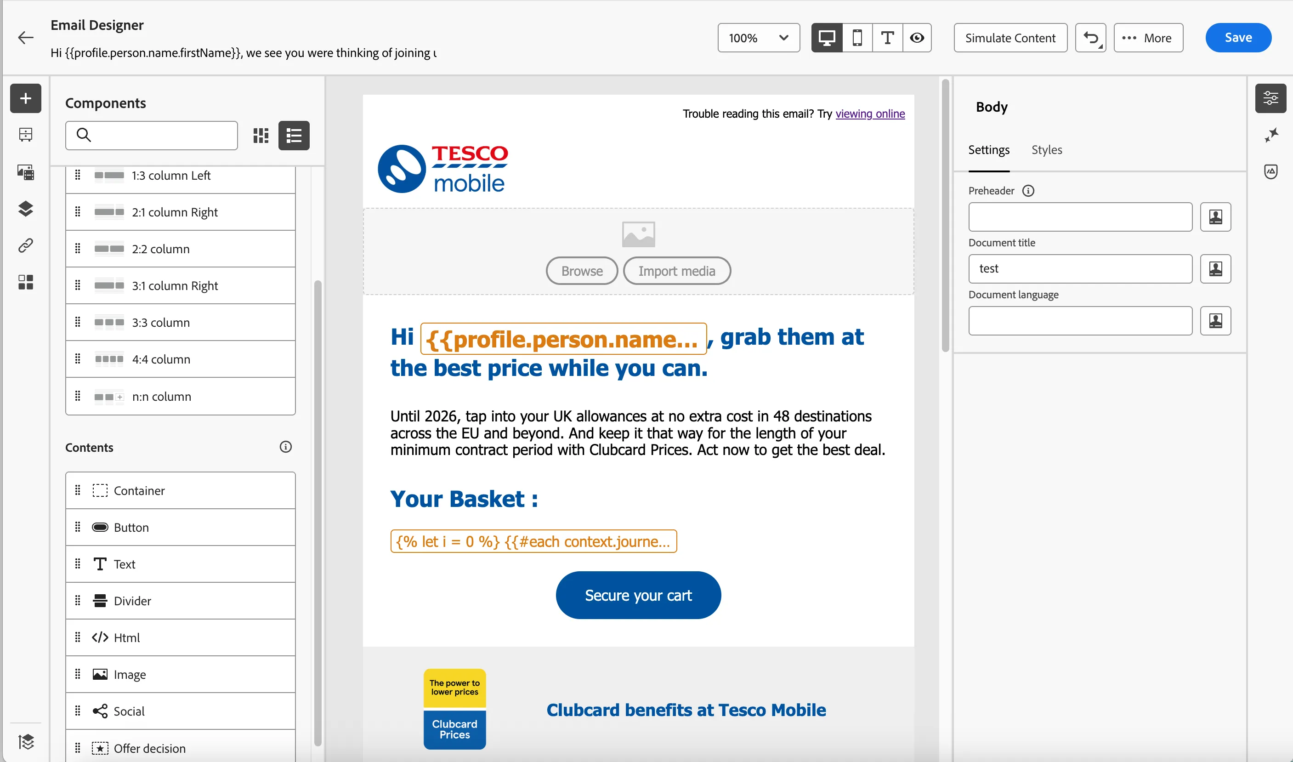This screenshot has height=762, width=1293.
Task: Select the Secure your cart button
Action: coord(638,595)
